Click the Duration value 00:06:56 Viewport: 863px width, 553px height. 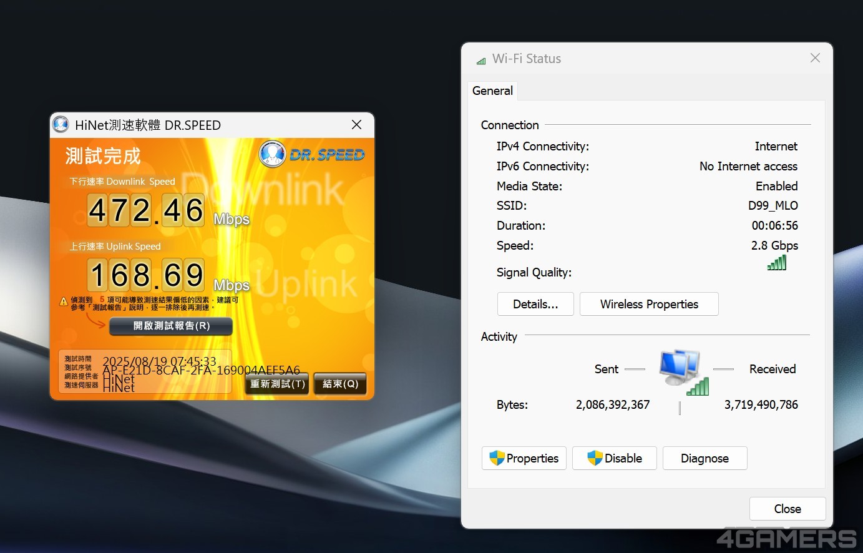(774, 225)
